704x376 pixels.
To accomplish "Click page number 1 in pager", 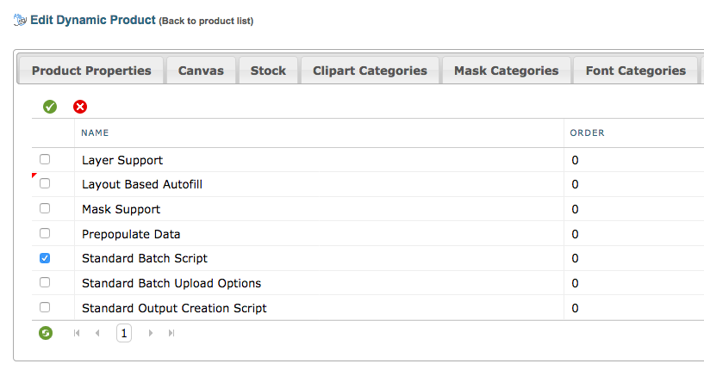I will click(x=124, y=333).
